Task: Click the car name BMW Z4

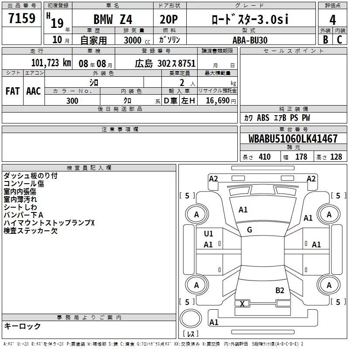Action: pos(113,20)
